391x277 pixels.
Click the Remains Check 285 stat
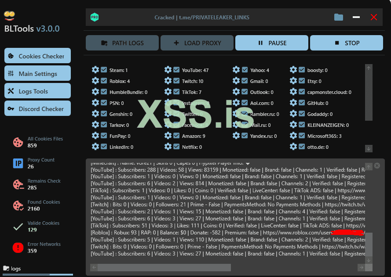tap(37, 184)
